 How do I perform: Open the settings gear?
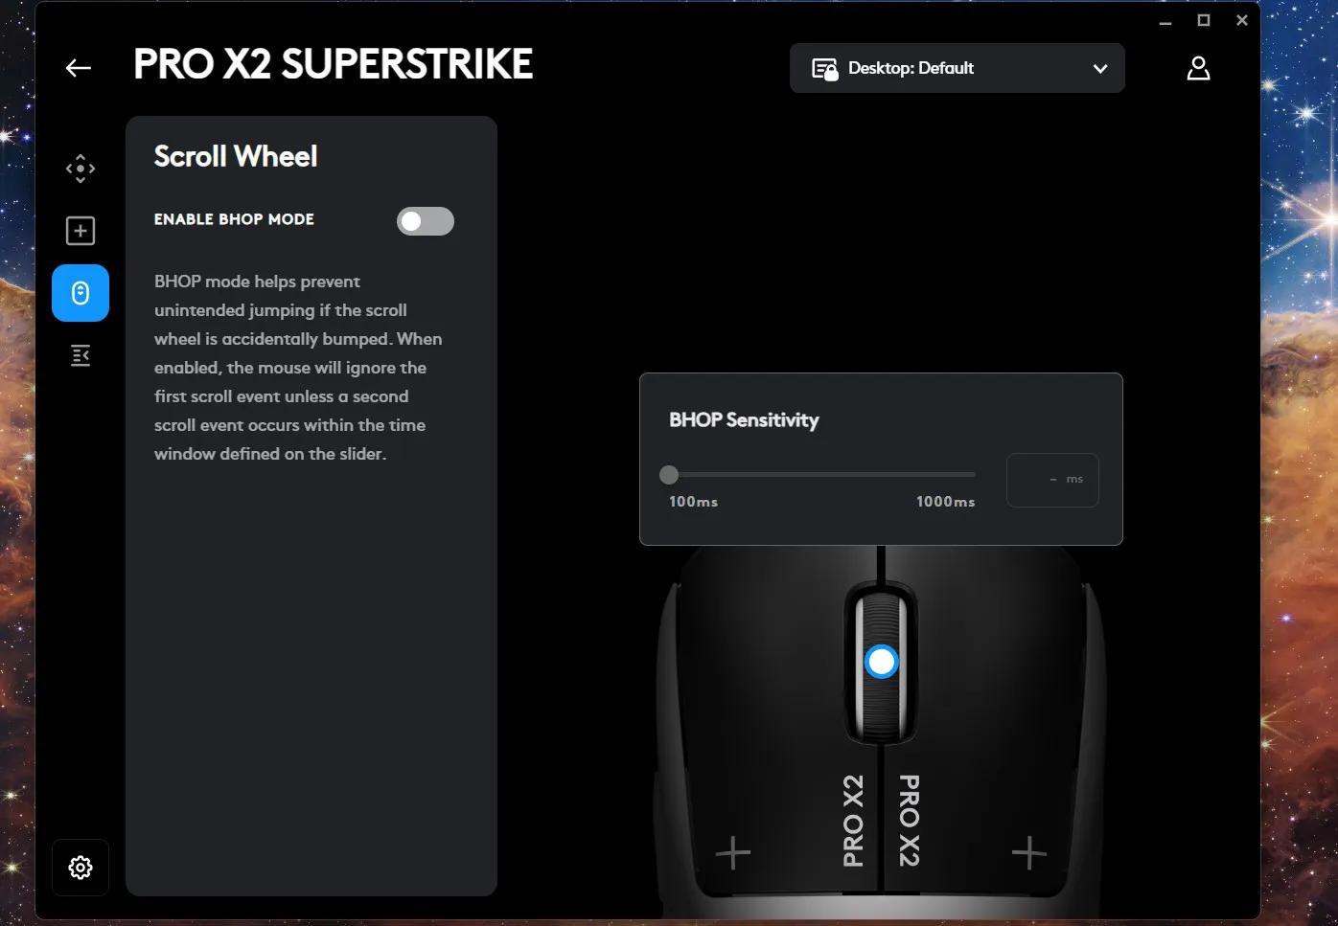pos(81,868)
